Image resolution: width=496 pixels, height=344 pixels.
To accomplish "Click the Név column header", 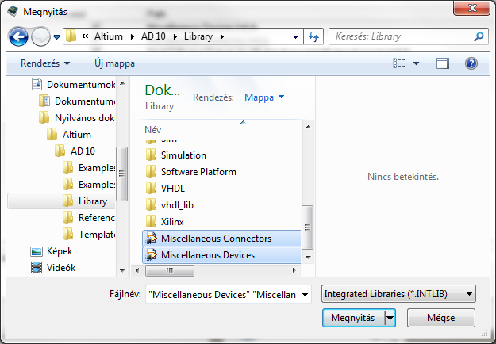I will coord(153,128).
